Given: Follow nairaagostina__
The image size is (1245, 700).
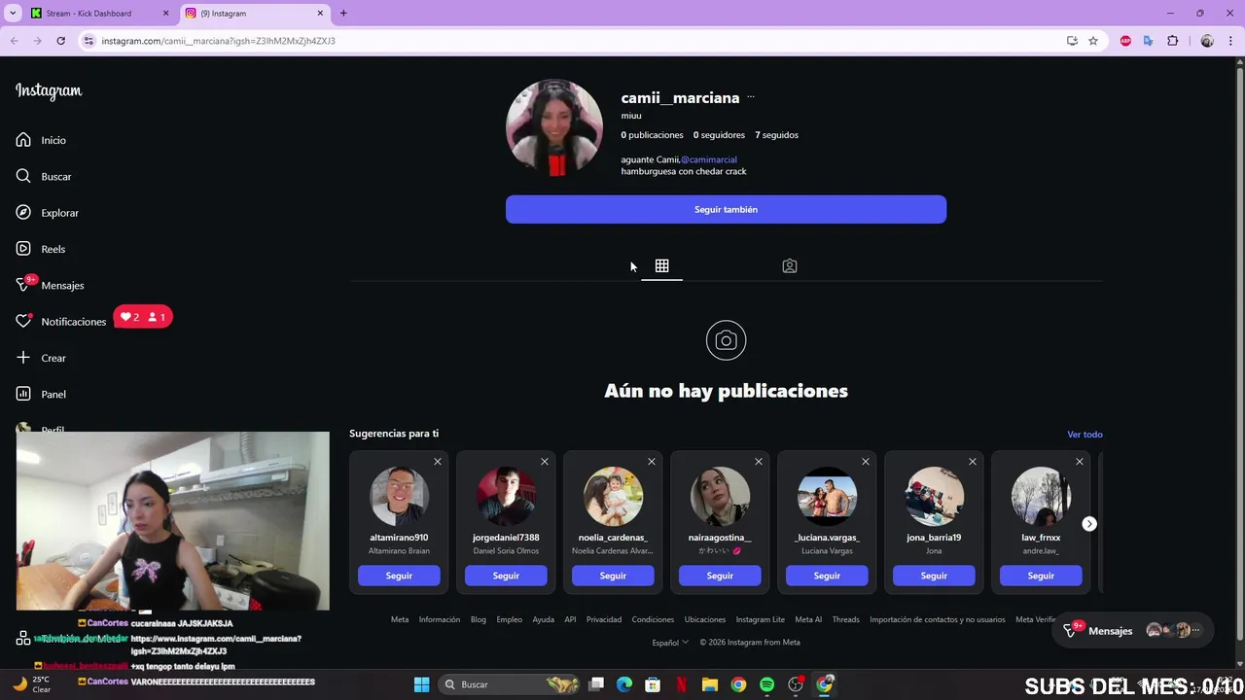Looking at the screenshot, I should pyautogui.click(x=720, y=576).
